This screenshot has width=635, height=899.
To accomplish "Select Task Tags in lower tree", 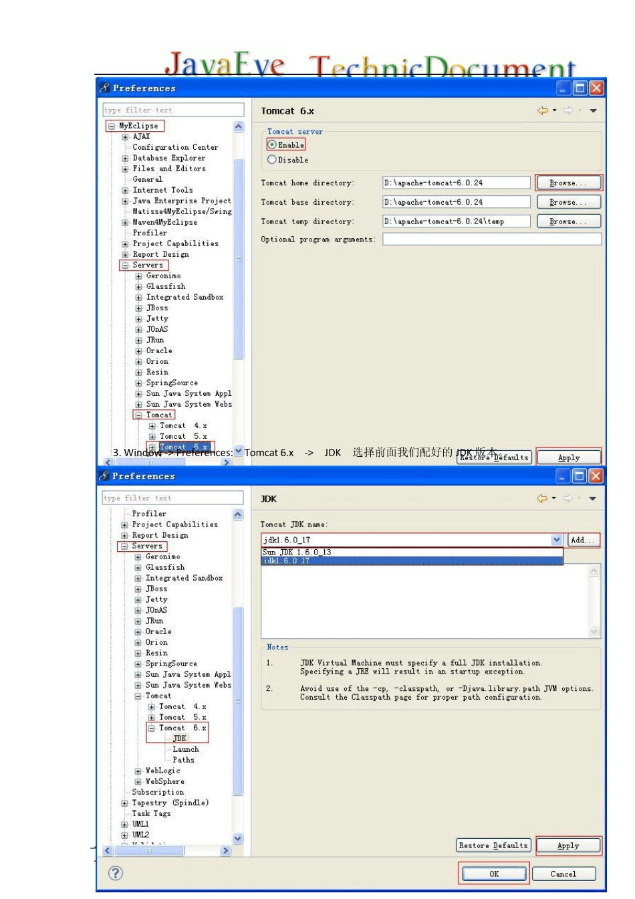I will 151,813.
